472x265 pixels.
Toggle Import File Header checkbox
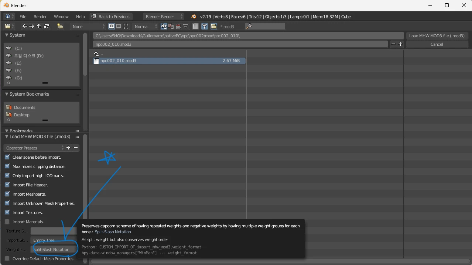[x=7, y=185]
